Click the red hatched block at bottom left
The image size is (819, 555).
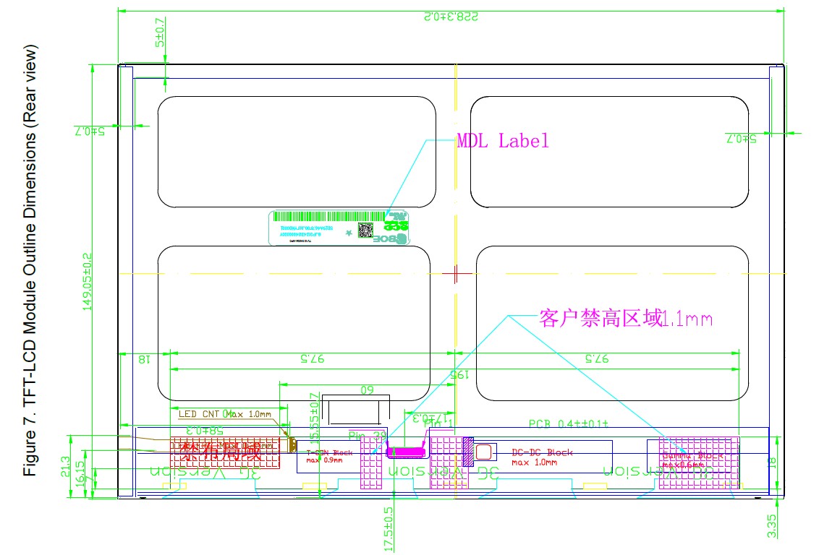point(225,453)
